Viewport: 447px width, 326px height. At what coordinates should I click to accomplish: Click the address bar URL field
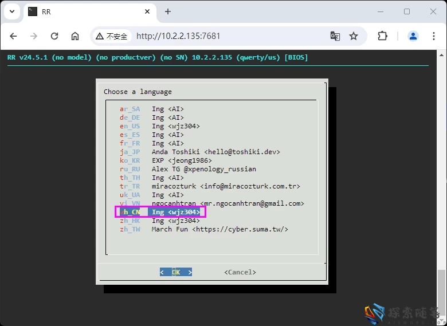click(229, 36)
